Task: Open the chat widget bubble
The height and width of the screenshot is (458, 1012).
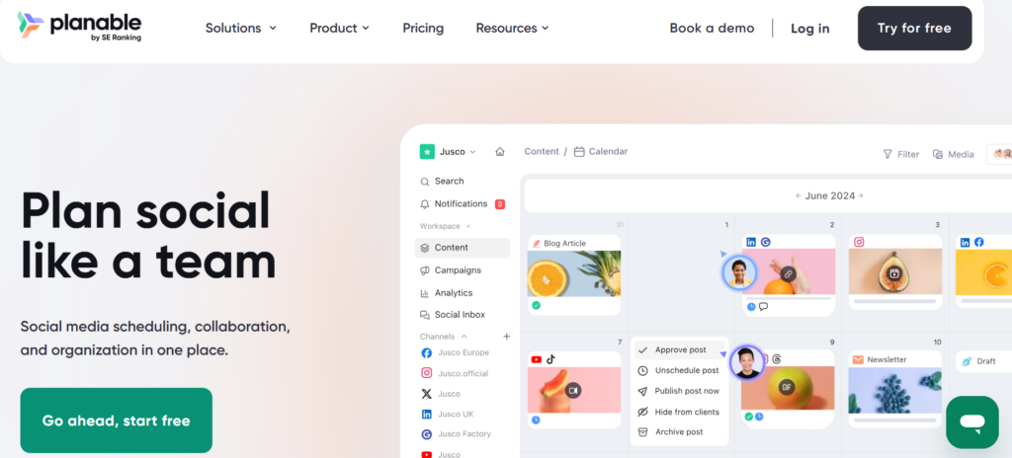Action: point(972,421)
